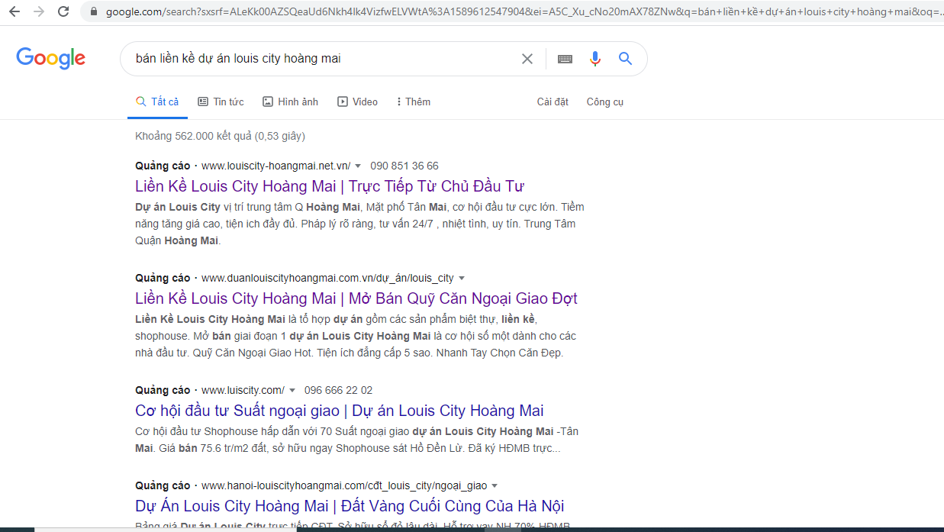Image resolution: width=944 pixels, height=532 pixels.
Task: Open the Thêm more options menu
Action: 413,102
